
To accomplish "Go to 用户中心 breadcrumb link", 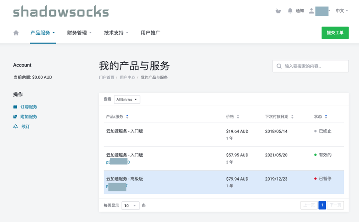I will (127, 78).
